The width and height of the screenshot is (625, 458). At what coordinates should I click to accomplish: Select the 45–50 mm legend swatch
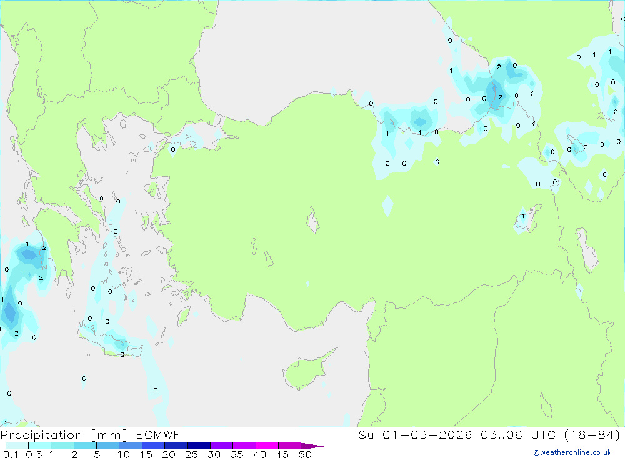[x=289, y=446]
